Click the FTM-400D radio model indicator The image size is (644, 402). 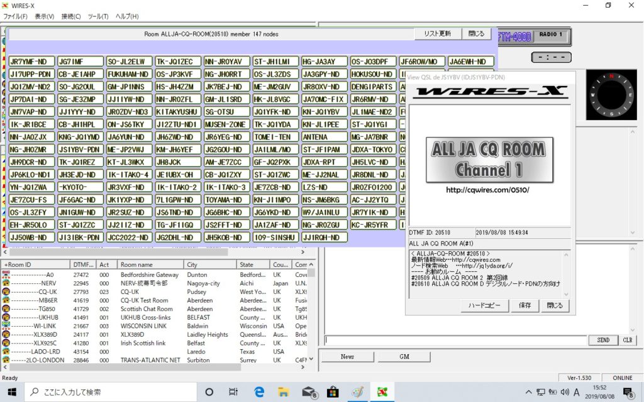click(514, 36)
